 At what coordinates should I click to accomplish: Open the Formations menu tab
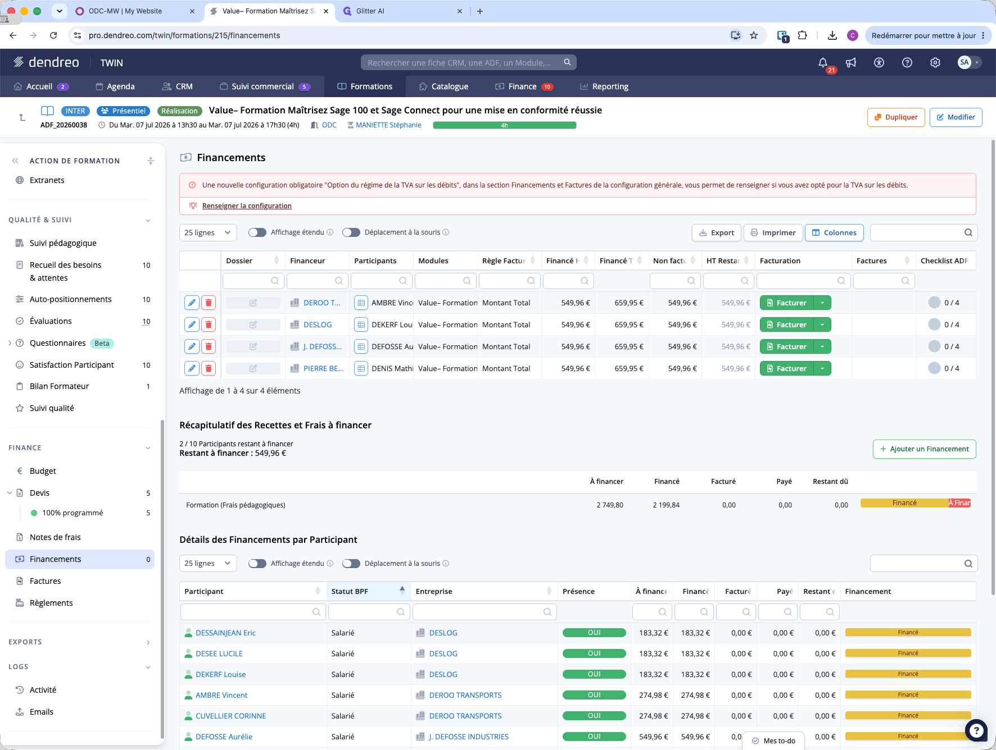pos(365,86)
